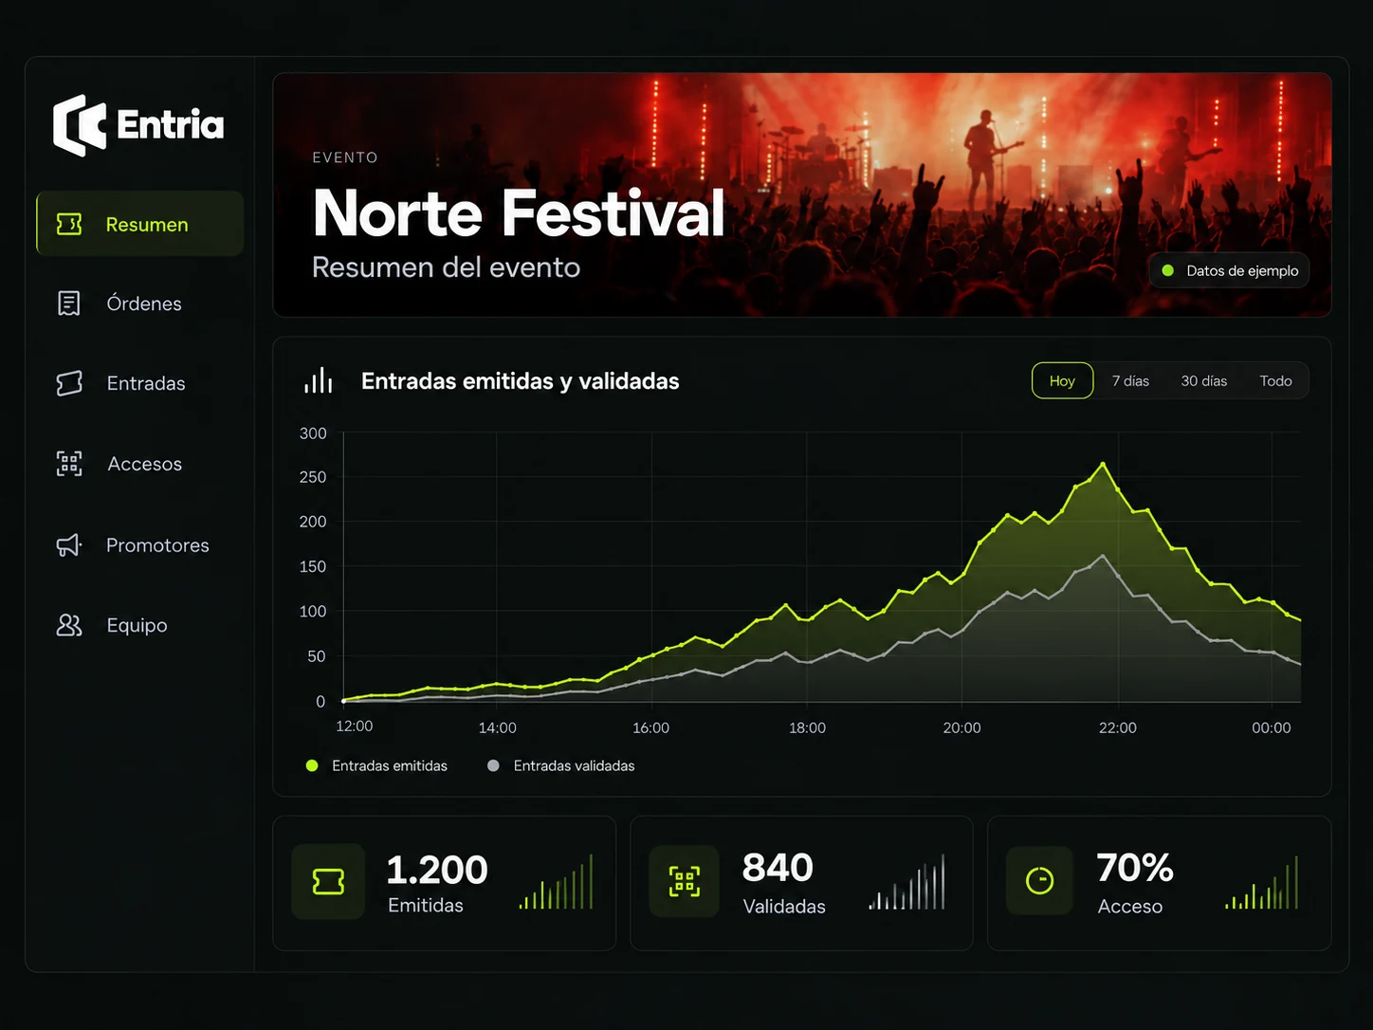Open the Entradas menu item

(140, 383)
